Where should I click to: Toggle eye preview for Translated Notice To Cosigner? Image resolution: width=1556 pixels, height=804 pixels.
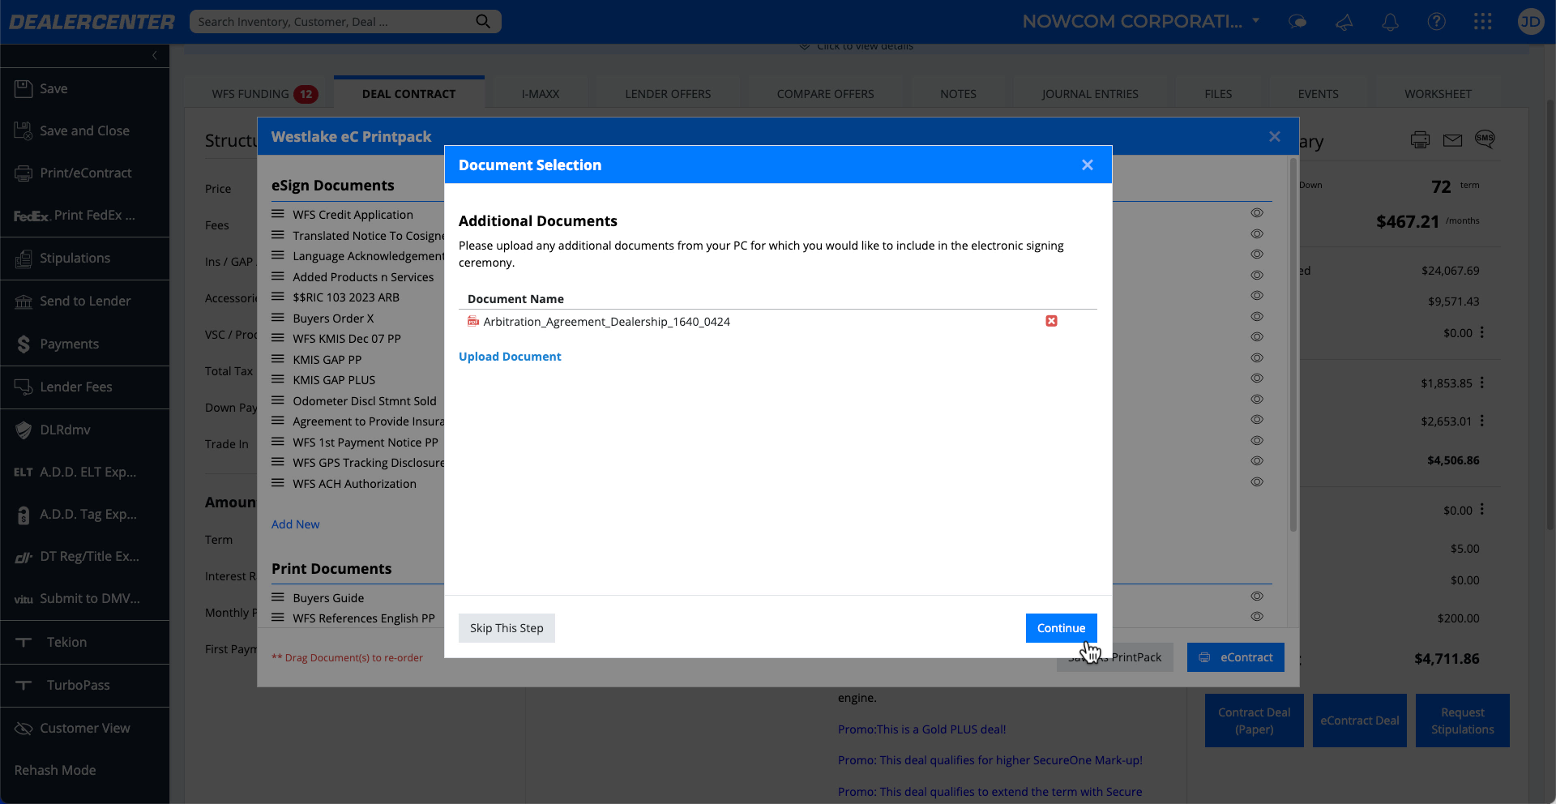tap(1257, 234)
